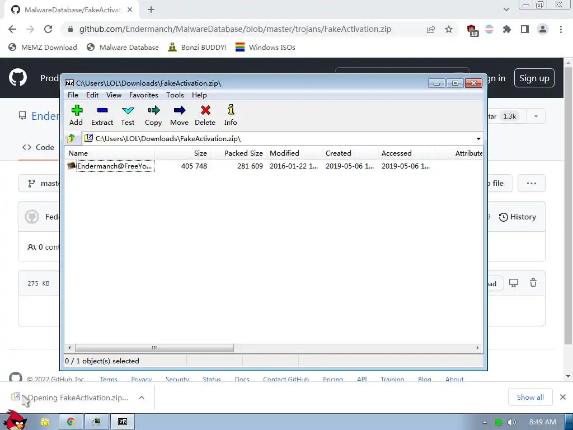The image size is (573, 430).
Task: Open the MEMZ Download bookmark
Action: (x=43, y=47)
